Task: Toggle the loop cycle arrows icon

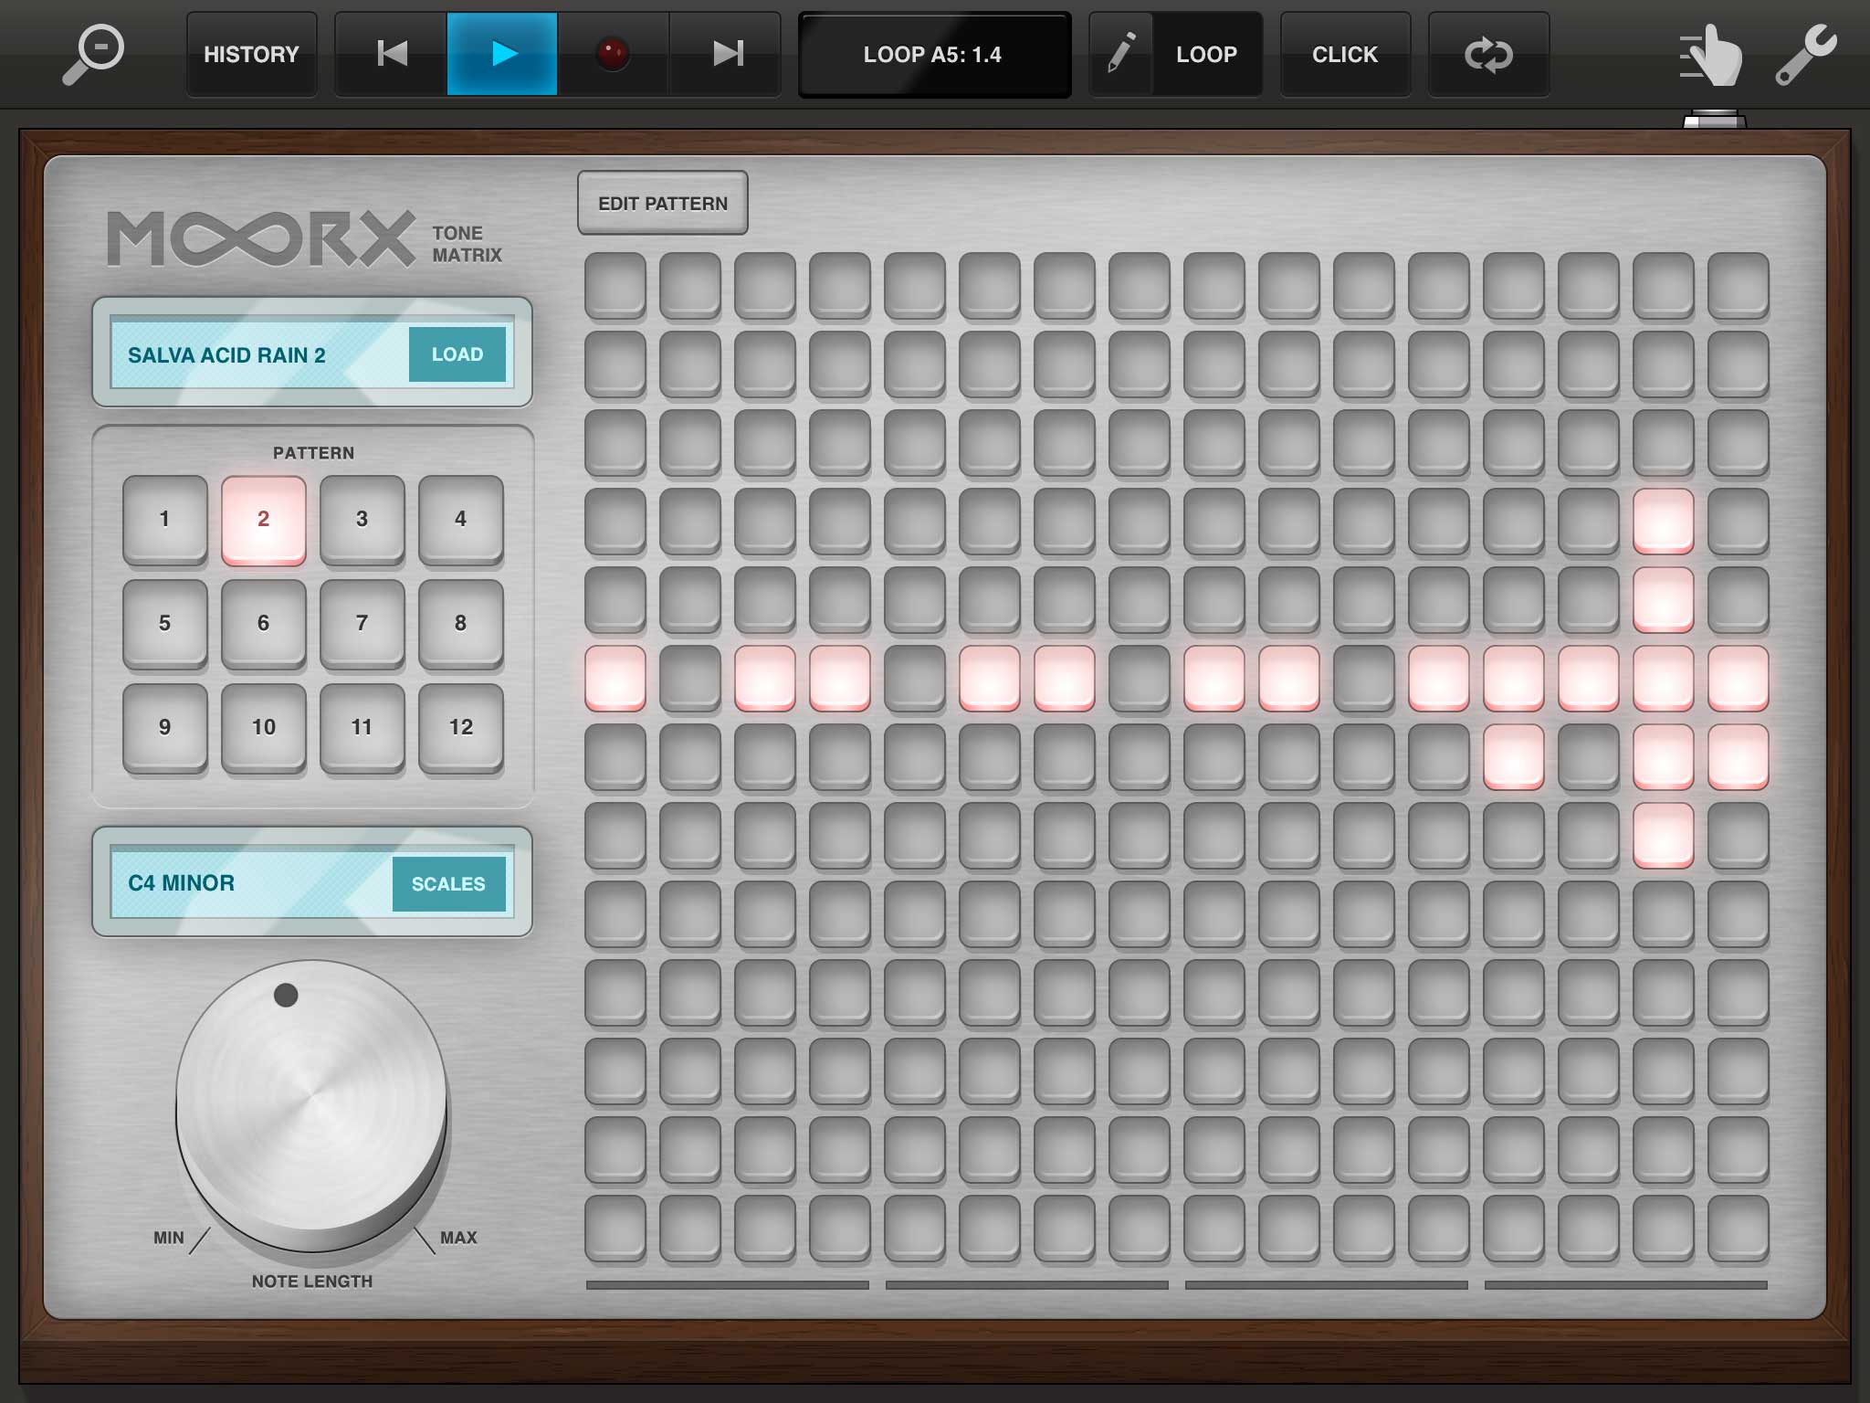Action: coord(1488,54)
